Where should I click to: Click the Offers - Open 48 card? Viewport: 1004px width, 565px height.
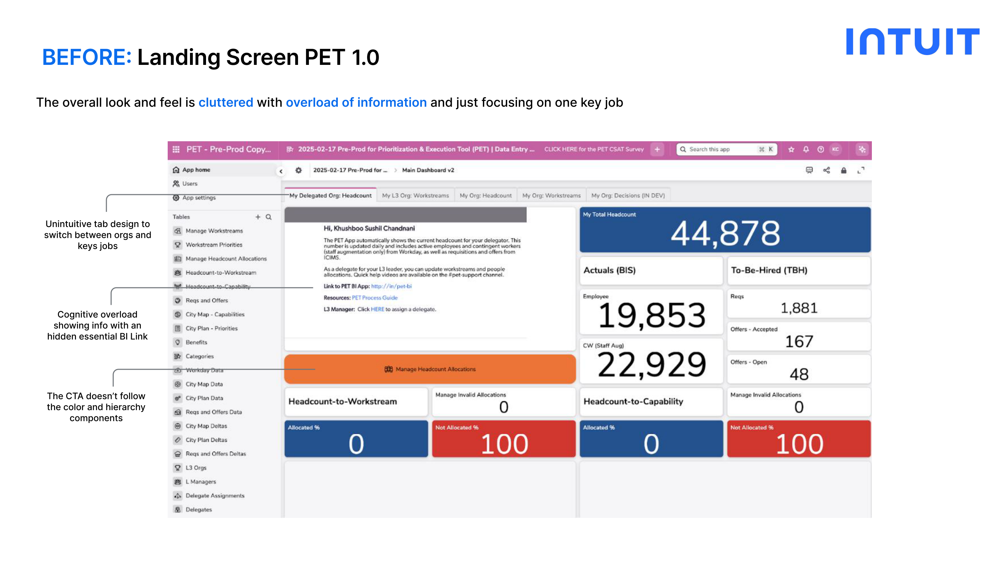pos(799,369)
